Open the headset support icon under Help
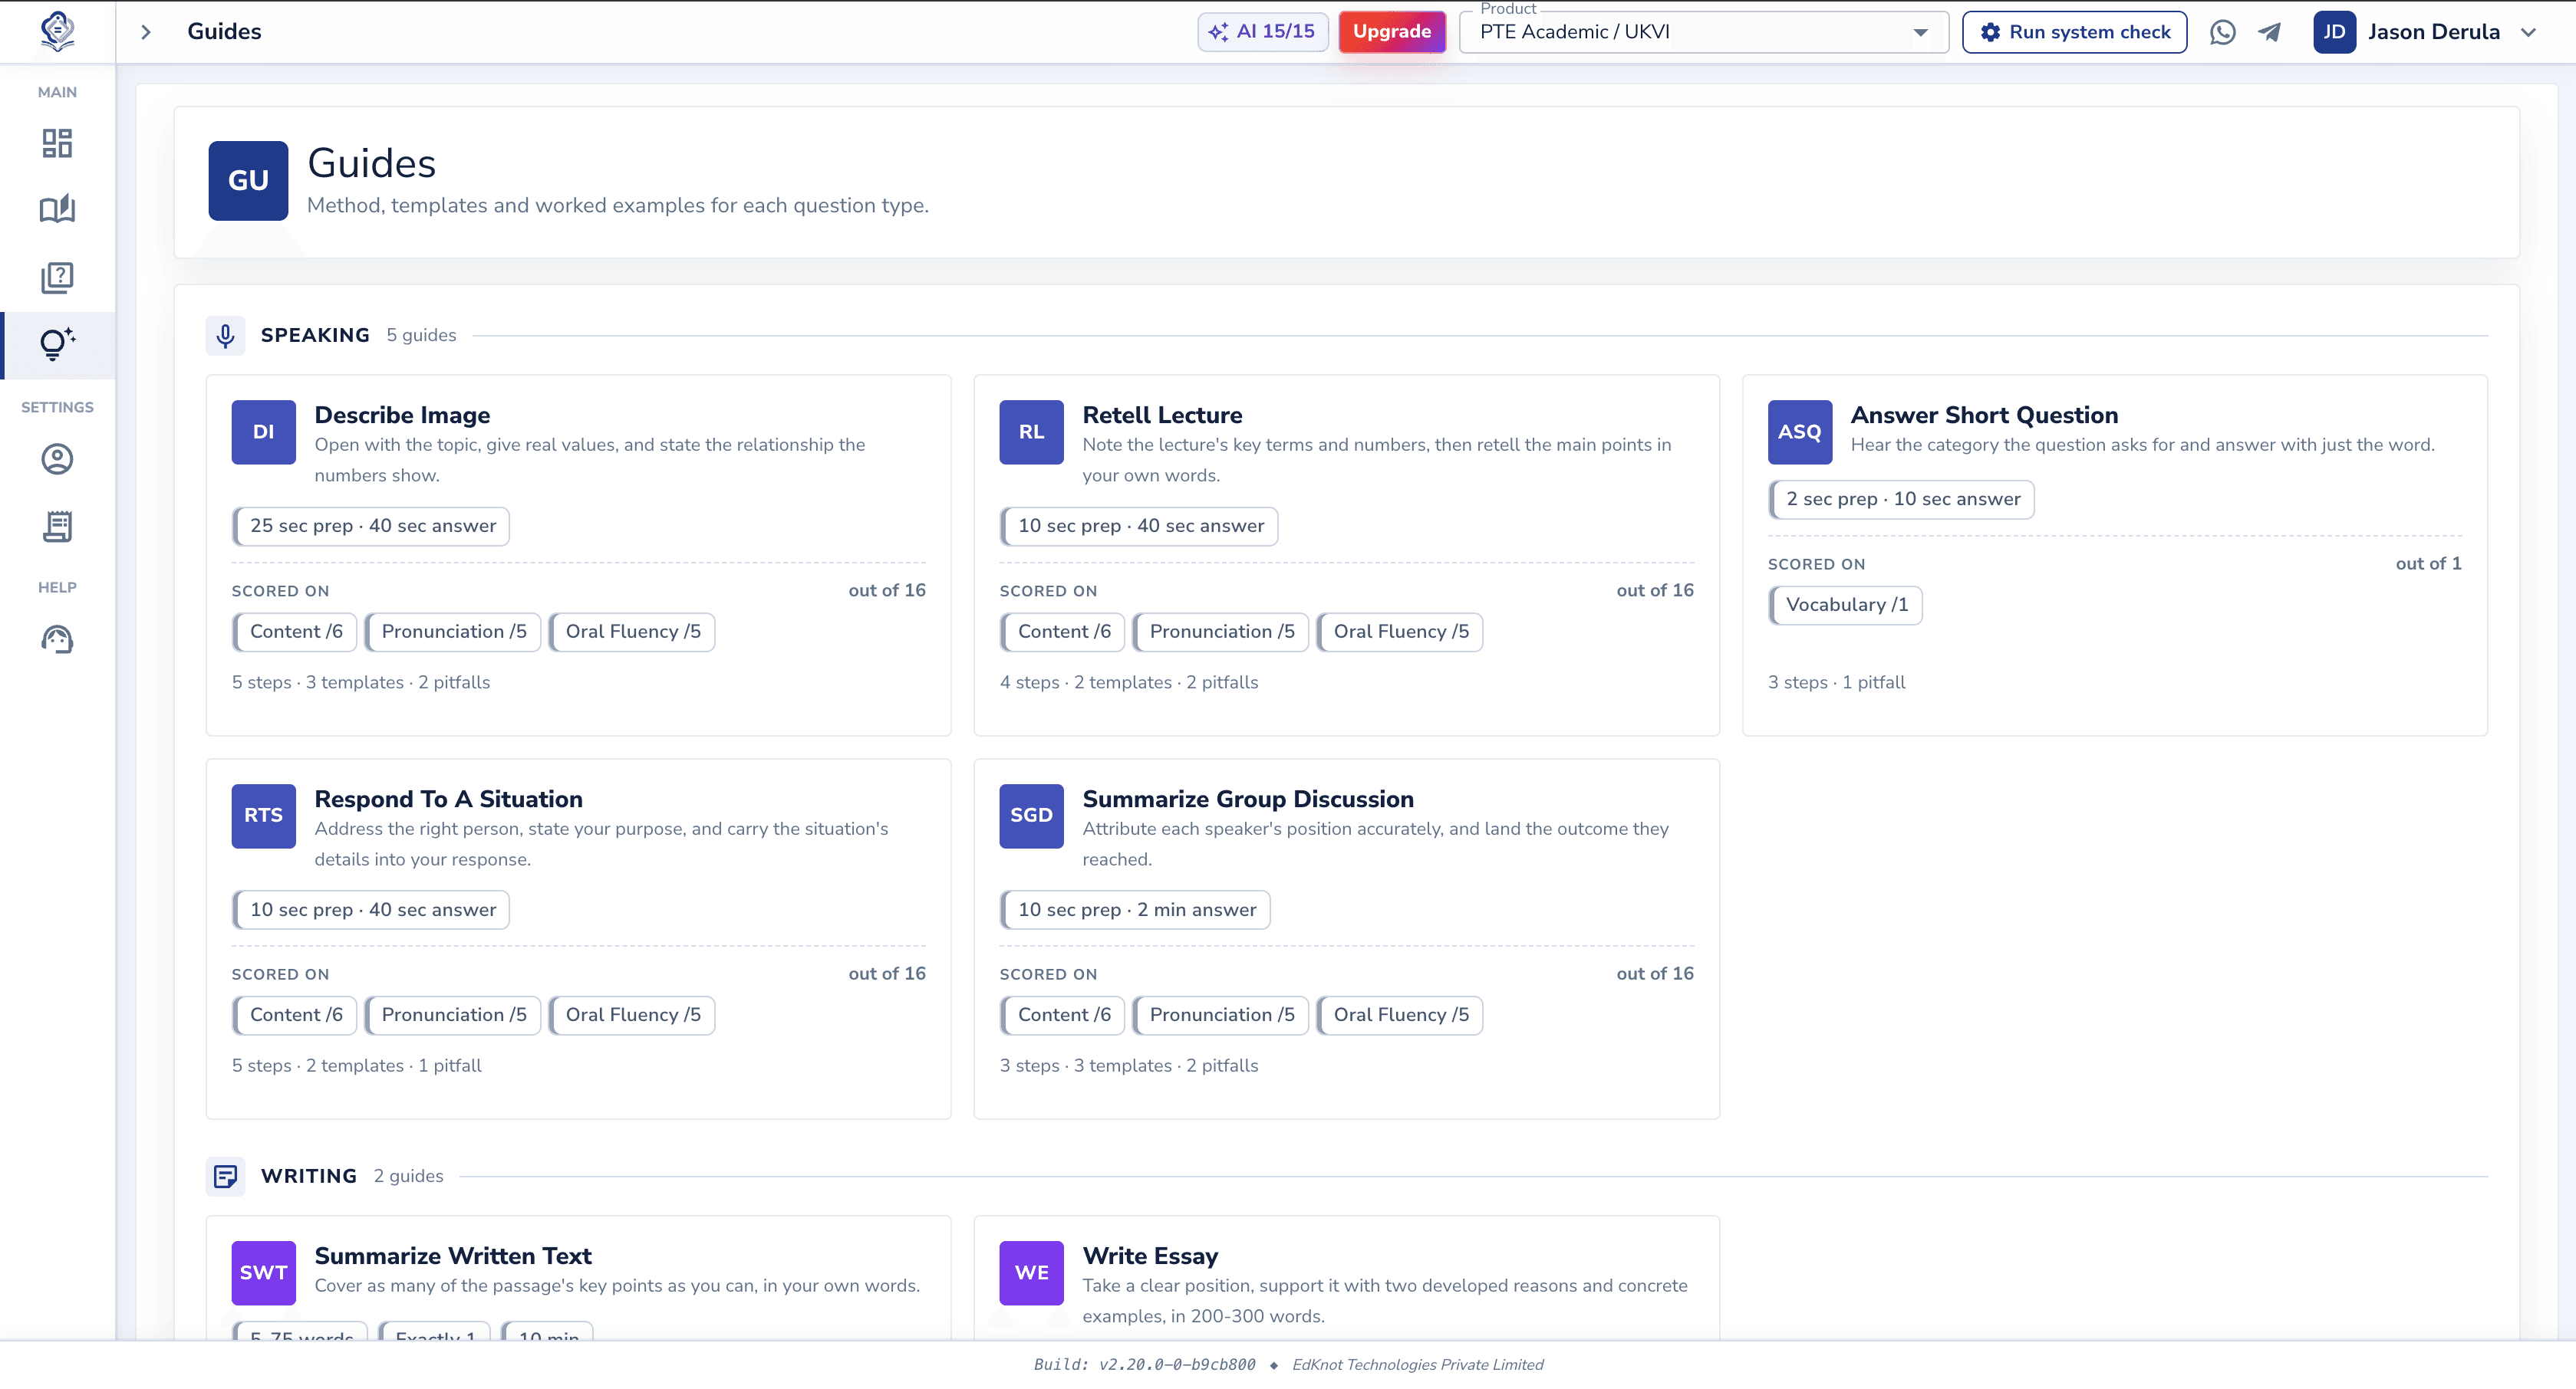This screenshot has height=1389, width=2576. [57, 639]
